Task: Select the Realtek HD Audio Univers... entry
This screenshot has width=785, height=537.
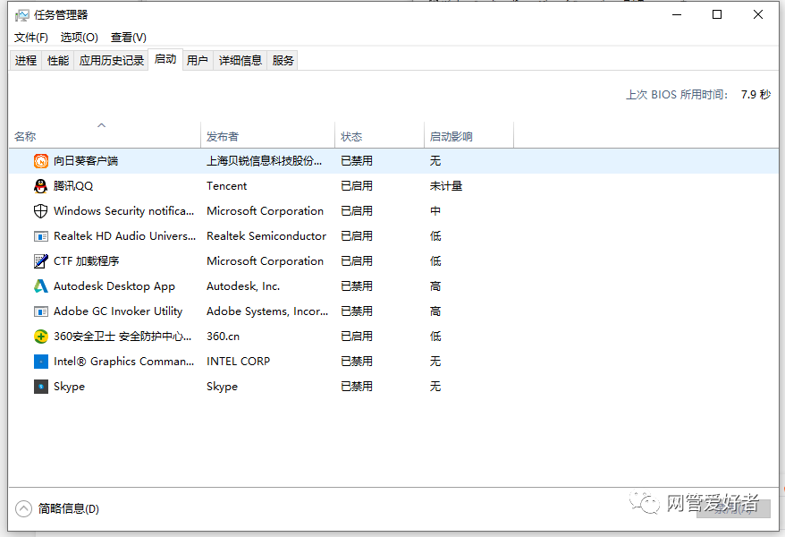Action: (x=124, y=236)
